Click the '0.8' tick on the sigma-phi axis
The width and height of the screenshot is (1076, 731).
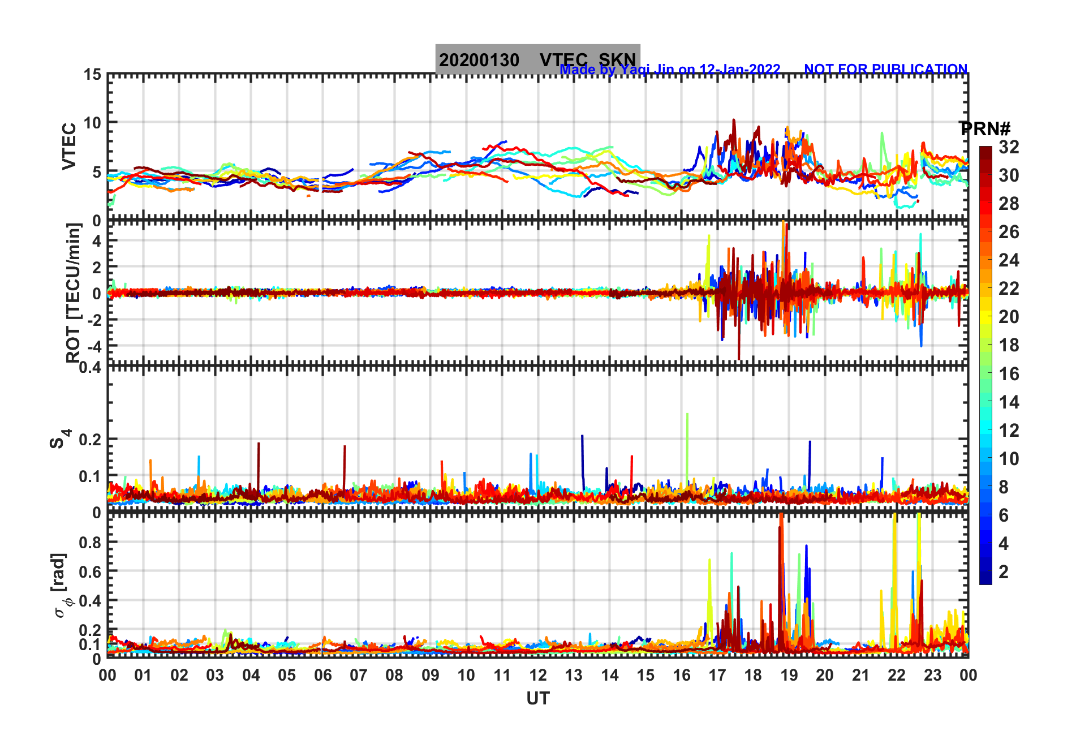91,542
